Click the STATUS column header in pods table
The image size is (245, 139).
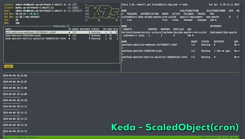95,29
